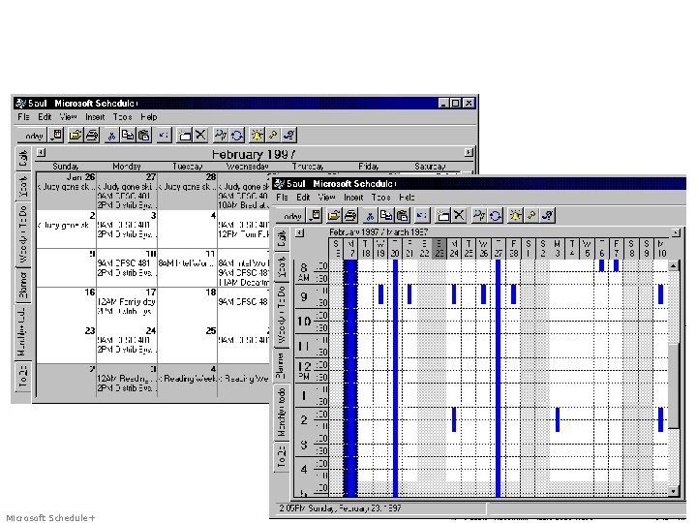Screen dimensions: 697x523
Task: Open the View menu in the front Planner window
Action: pos(326,197)
